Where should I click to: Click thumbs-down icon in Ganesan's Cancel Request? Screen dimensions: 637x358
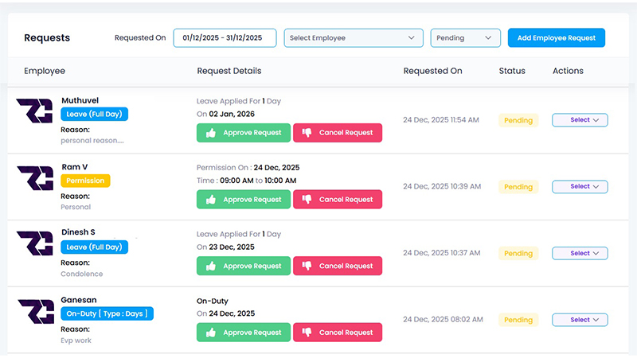307,333
